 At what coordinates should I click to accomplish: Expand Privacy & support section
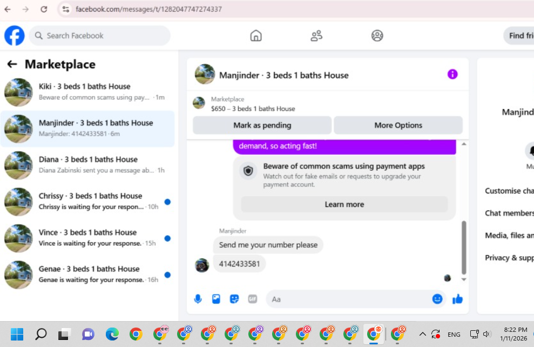pyautogui.click(x=509, y=258)
